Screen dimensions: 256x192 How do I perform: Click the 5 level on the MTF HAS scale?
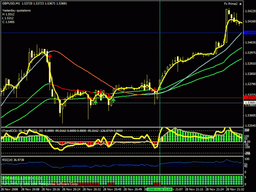coord(245,177)
